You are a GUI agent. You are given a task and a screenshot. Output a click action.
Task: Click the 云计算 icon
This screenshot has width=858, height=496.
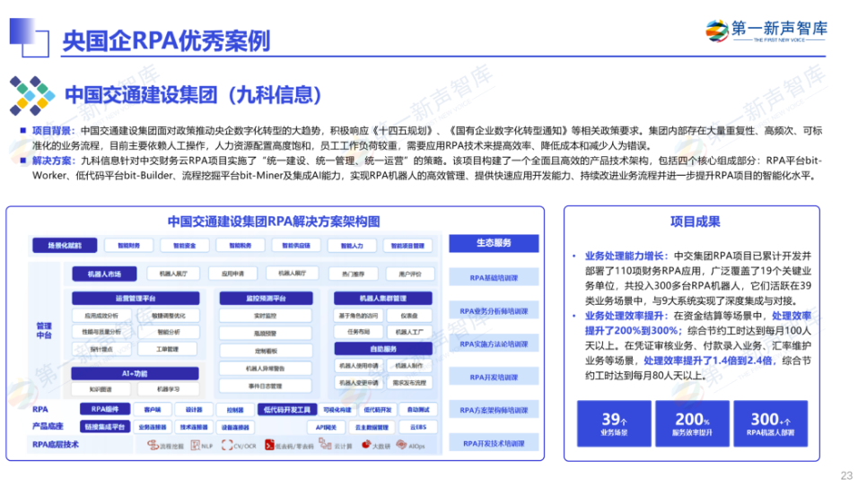pos(325,444)
